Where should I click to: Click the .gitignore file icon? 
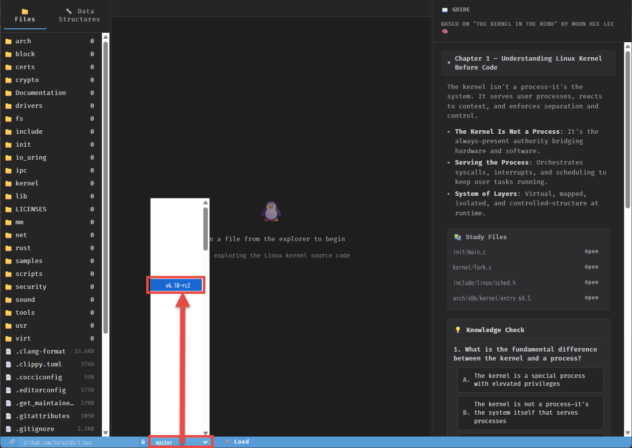8,429
